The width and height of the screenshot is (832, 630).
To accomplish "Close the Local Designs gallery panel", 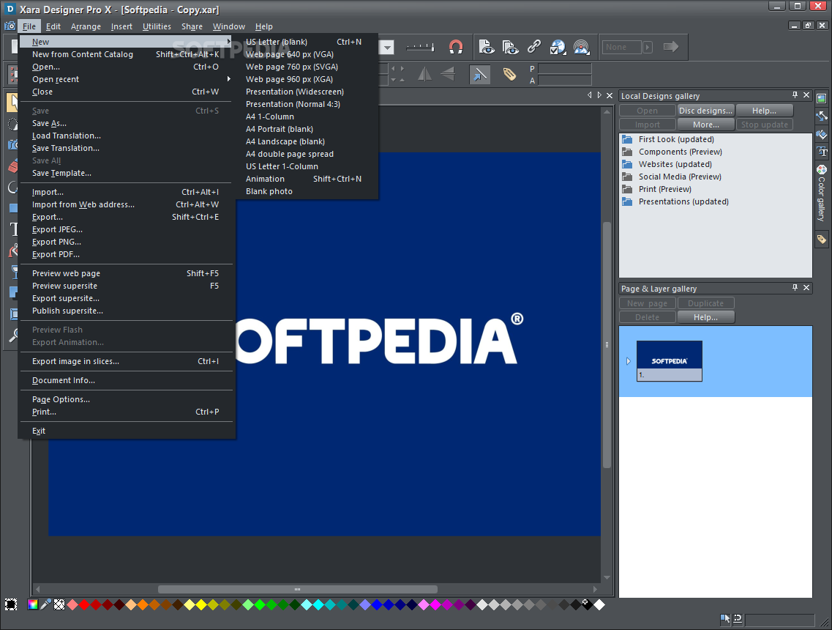I will pos(806,95).
